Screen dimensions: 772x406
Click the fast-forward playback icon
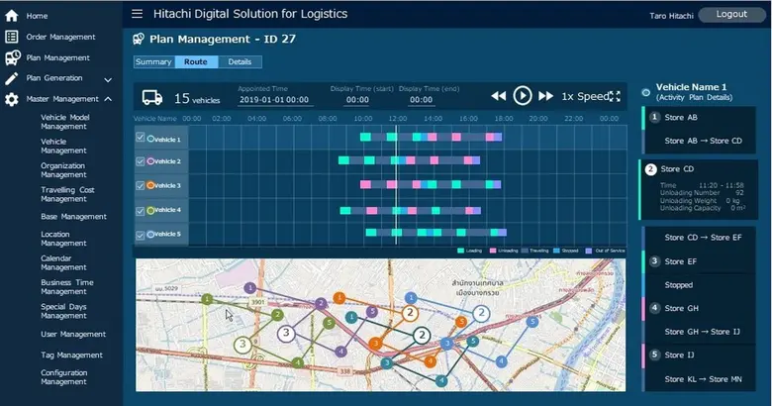tap(545, 96)
